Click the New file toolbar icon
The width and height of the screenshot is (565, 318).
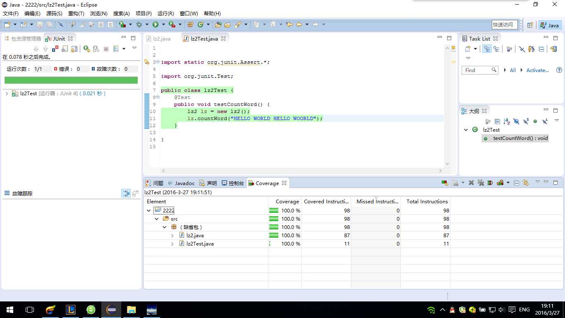(7, 24)
